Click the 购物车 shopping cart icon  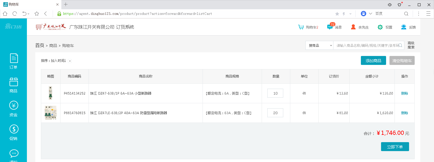301,27
